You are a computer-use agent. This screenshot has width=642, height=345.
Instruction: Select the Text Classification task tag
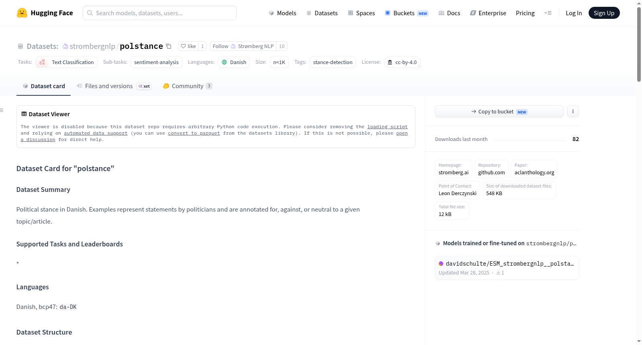(x=67, y=62)
